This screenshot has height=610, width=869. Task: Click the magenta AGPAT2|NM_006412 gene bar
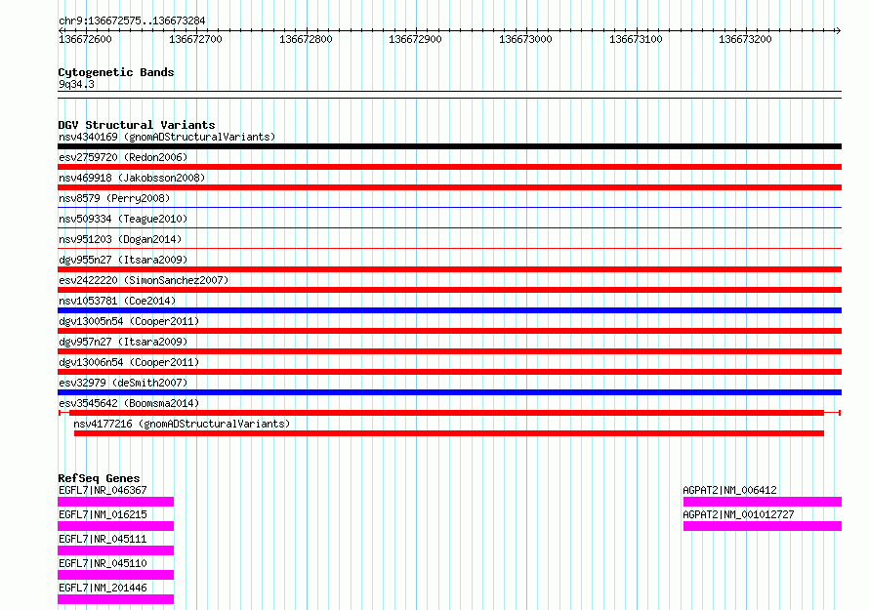pyautogui.click(x=763, y=502)
